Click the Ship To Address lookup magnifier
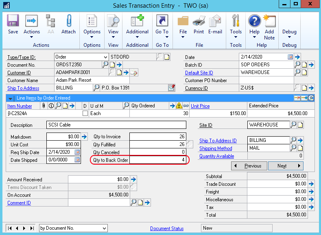This screenshot has width=321, height=235. click(x=96, y=88)
